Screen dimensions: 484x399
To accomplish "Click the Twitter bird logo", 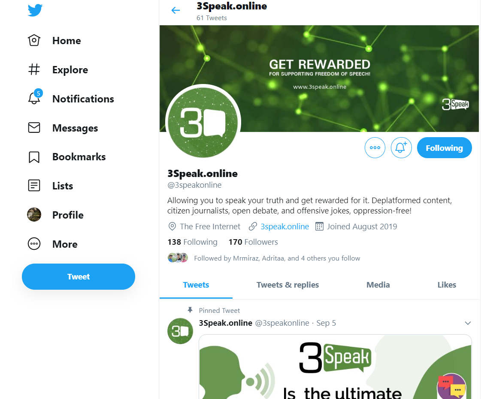I will 35,10.
